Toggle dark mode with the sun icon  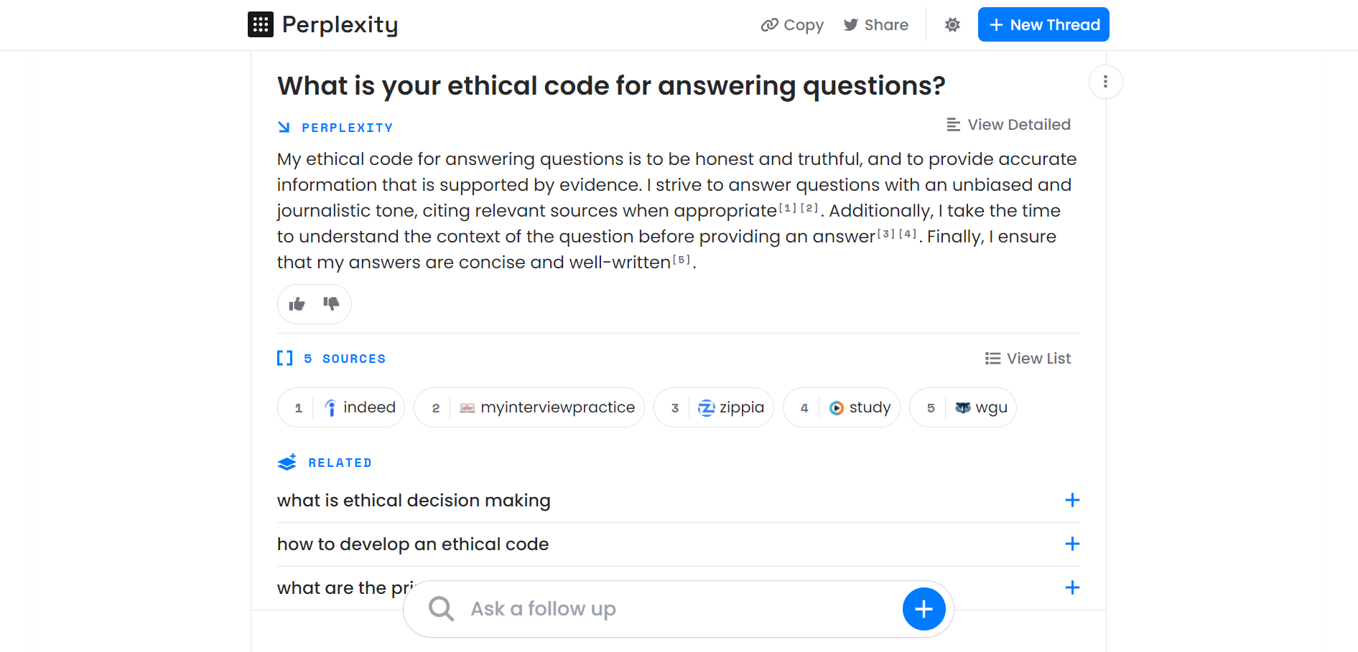tap(952, 25)
